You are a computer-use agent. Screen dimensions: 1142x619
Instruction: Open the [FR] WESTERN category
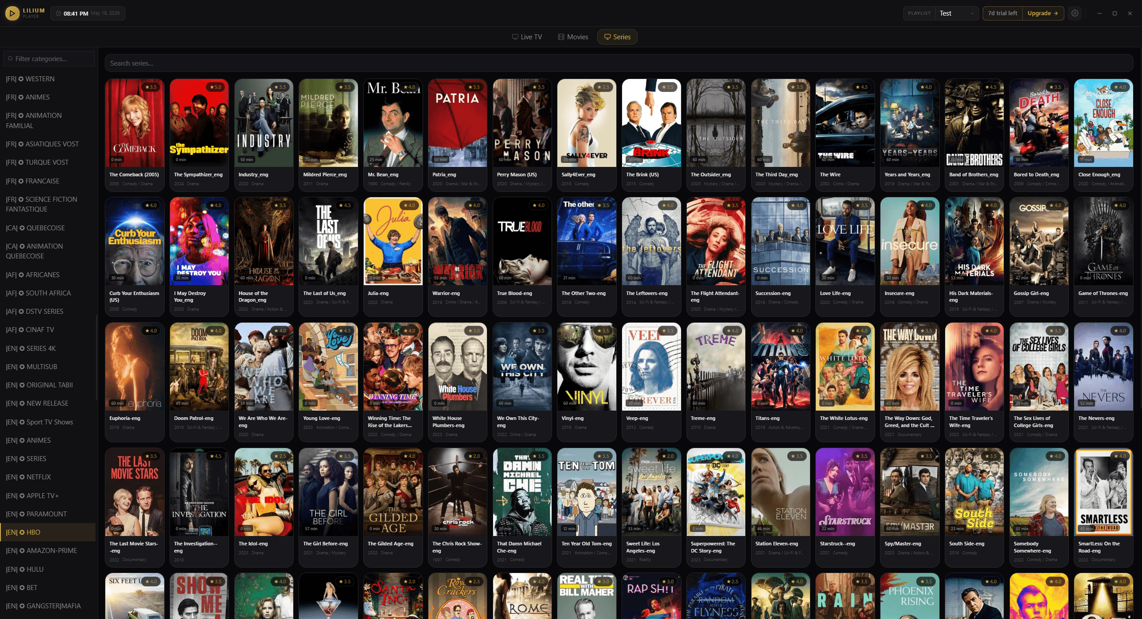(x=48, y=79)
